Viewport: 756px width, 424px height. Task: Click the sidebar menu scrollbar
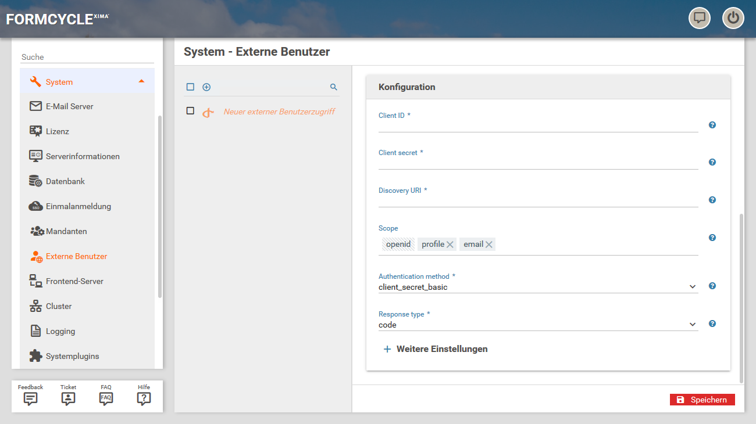160,207
